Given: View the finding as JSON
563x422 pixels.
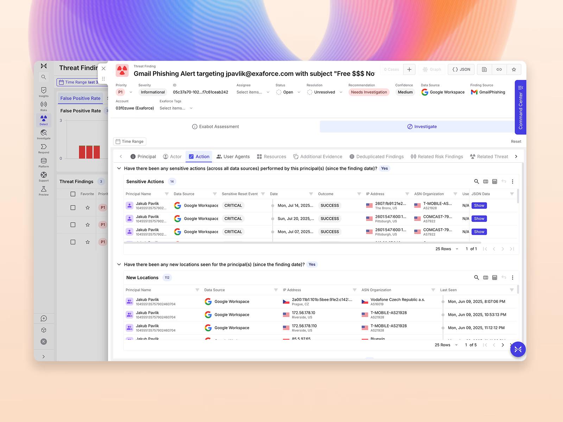Looking at the screenshot, I should (x=461, y=70).
